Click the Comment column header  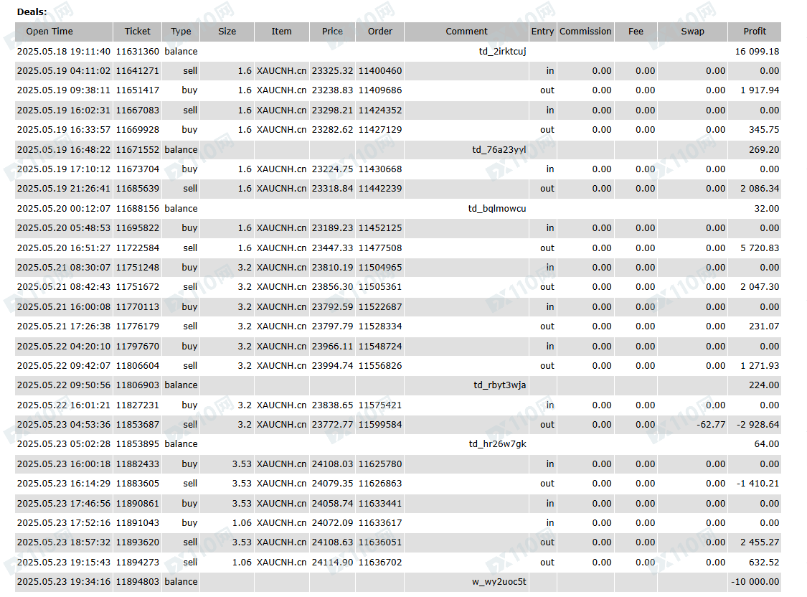[466, 32]
